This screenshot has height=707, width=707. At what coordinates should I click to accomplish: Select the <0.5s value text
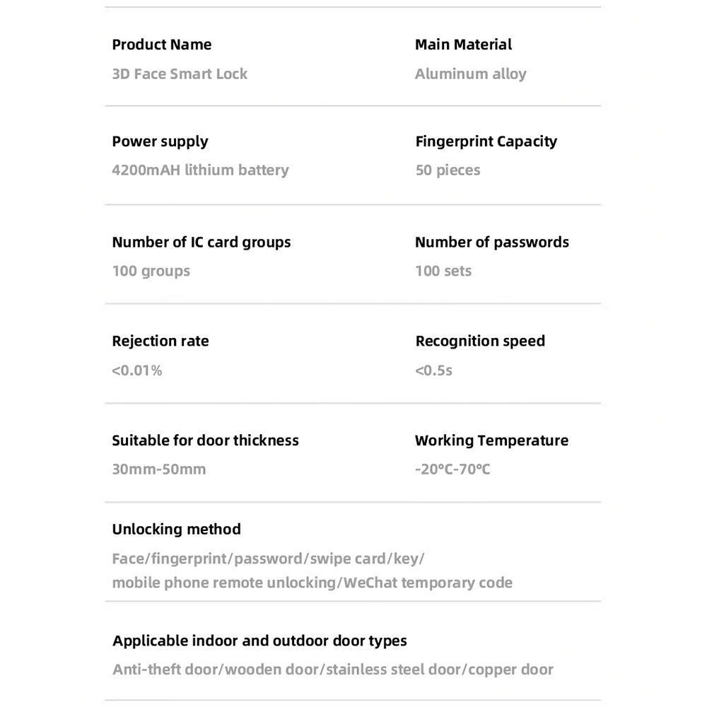click(x=433, y=370)
